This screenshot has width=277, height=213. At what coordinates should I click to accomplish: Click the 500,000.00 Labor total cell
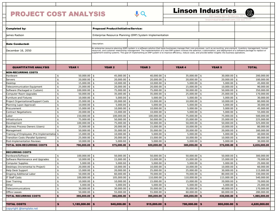252,116
